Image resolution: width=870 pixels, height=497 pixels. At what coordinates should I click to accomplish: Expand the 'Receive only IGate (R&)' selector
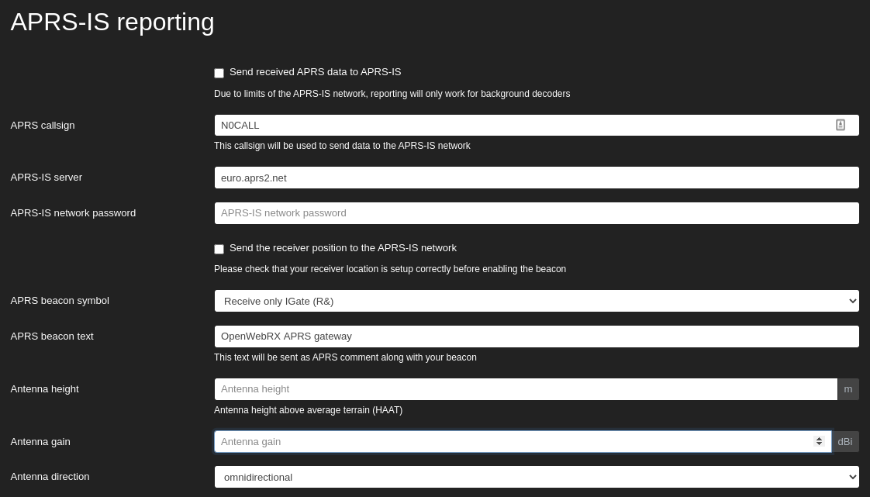tap(537, 301)
